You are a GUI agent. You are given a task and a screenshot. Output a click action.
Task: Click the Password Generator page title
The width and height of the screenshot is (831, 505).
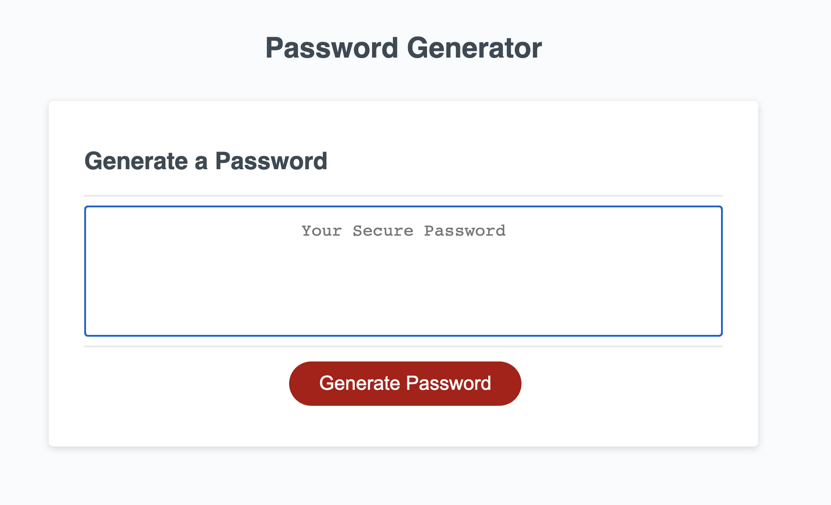point(404,47)
